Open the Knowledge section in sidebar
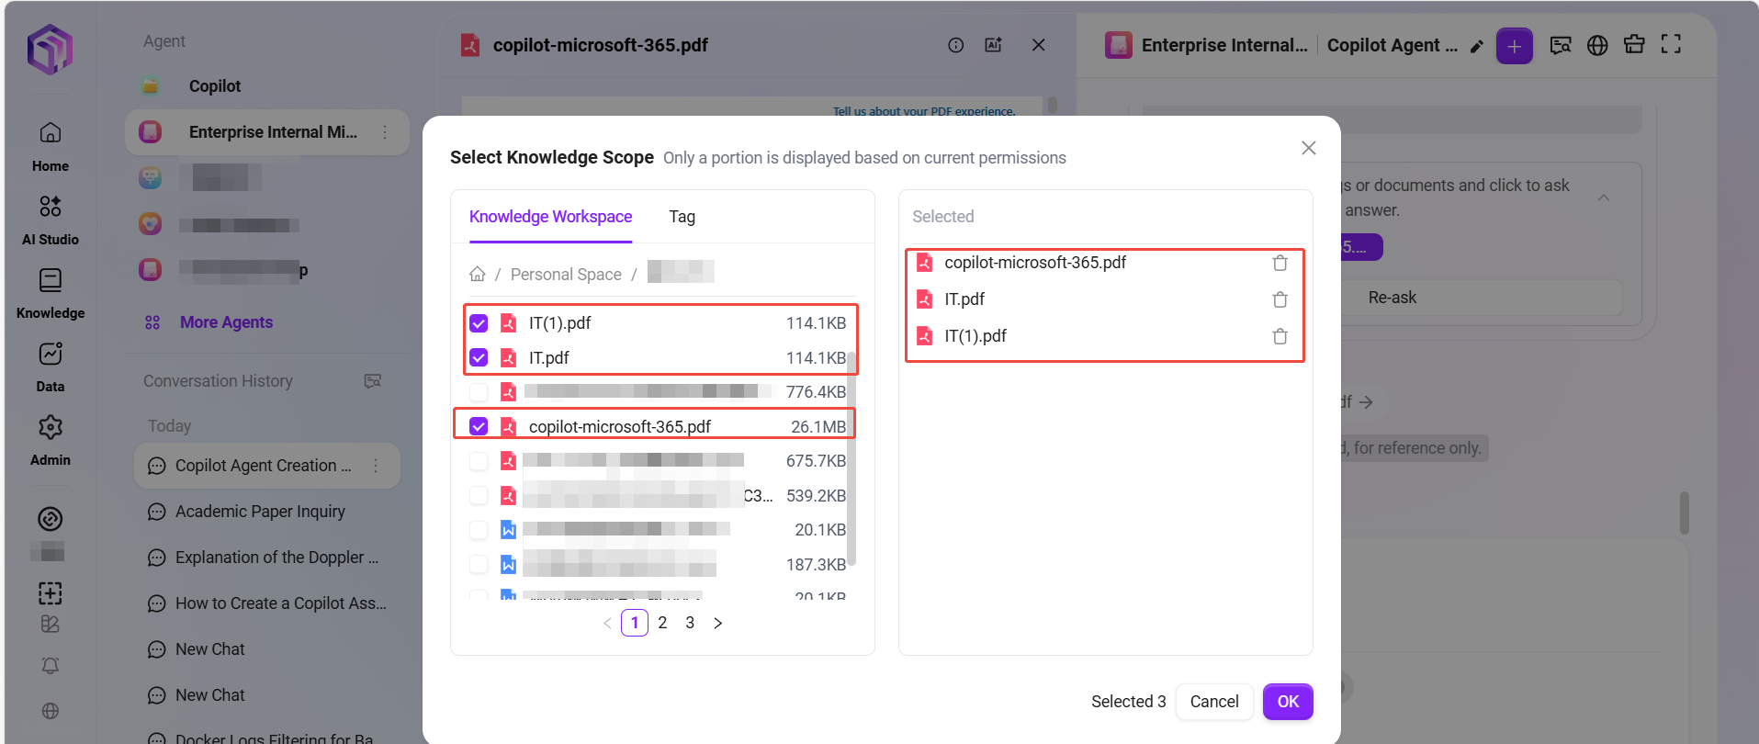This screenshot has height=744, width=1759. (51, 293)
